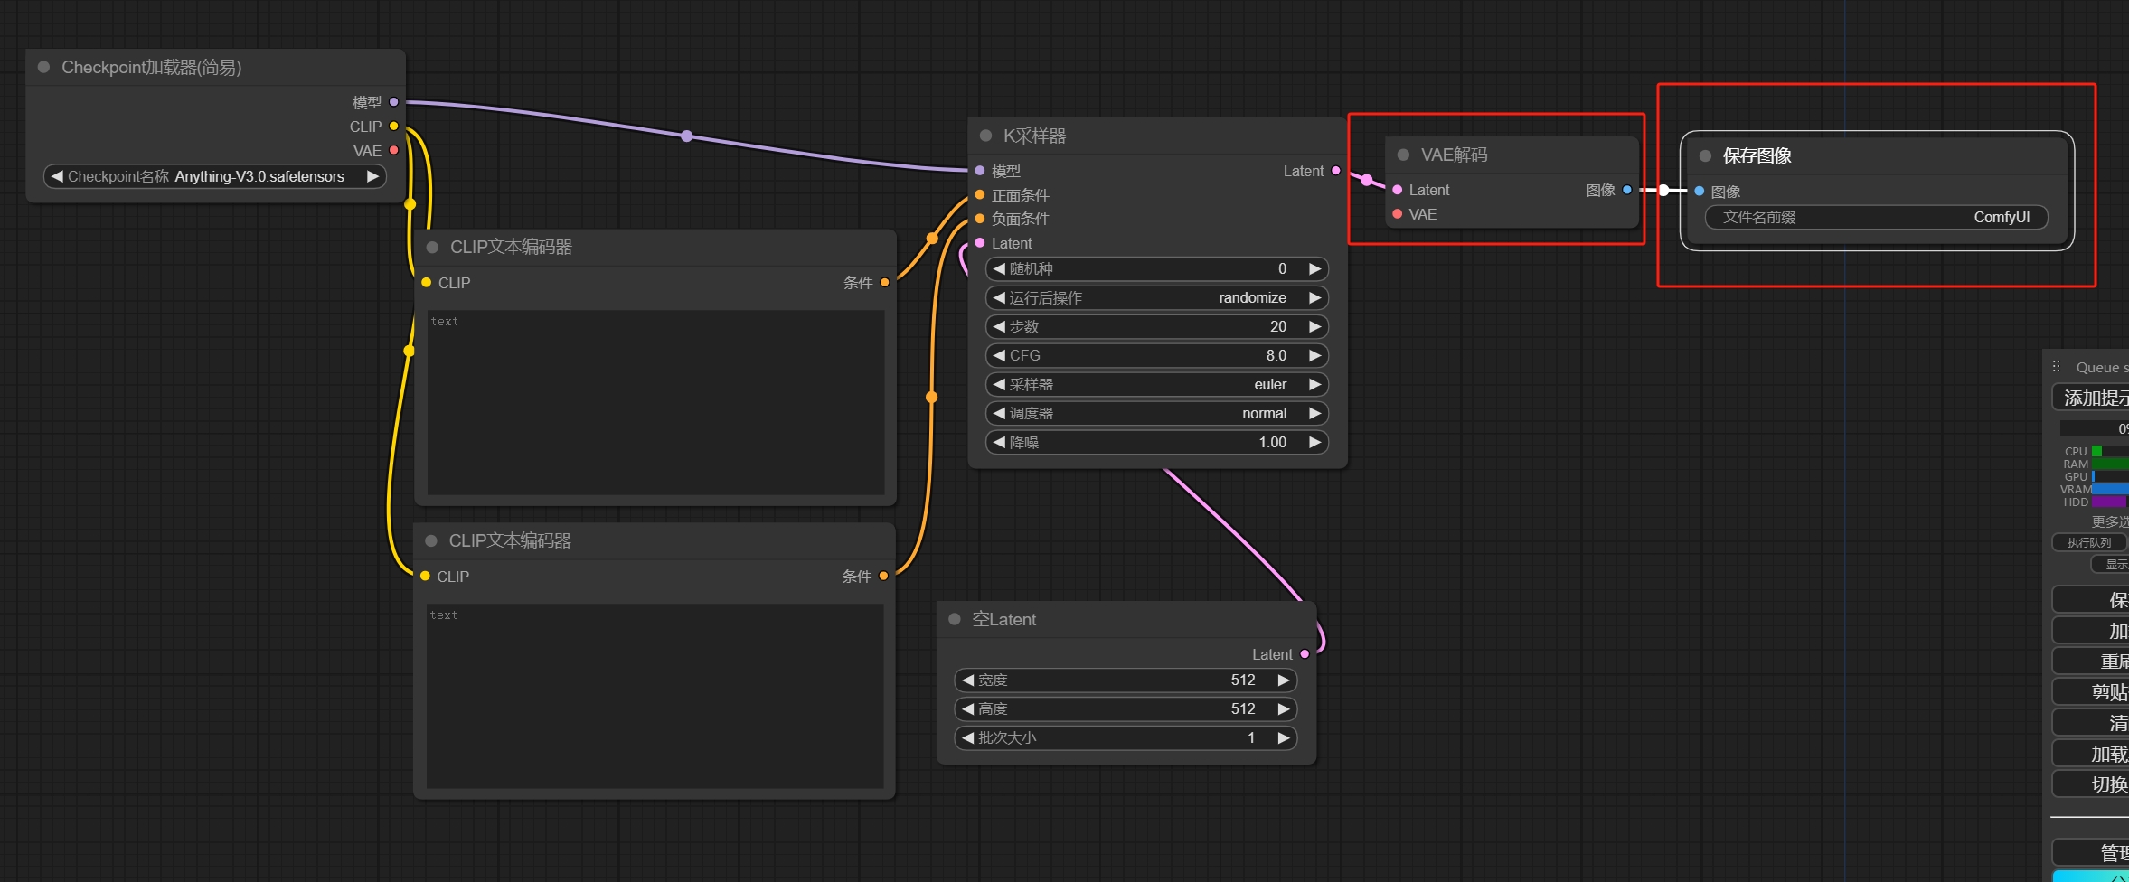2129x882 pixels.
Task: Click the unconnected VAE input slot on VAE解码
Action: click(x=1397, y=214)
